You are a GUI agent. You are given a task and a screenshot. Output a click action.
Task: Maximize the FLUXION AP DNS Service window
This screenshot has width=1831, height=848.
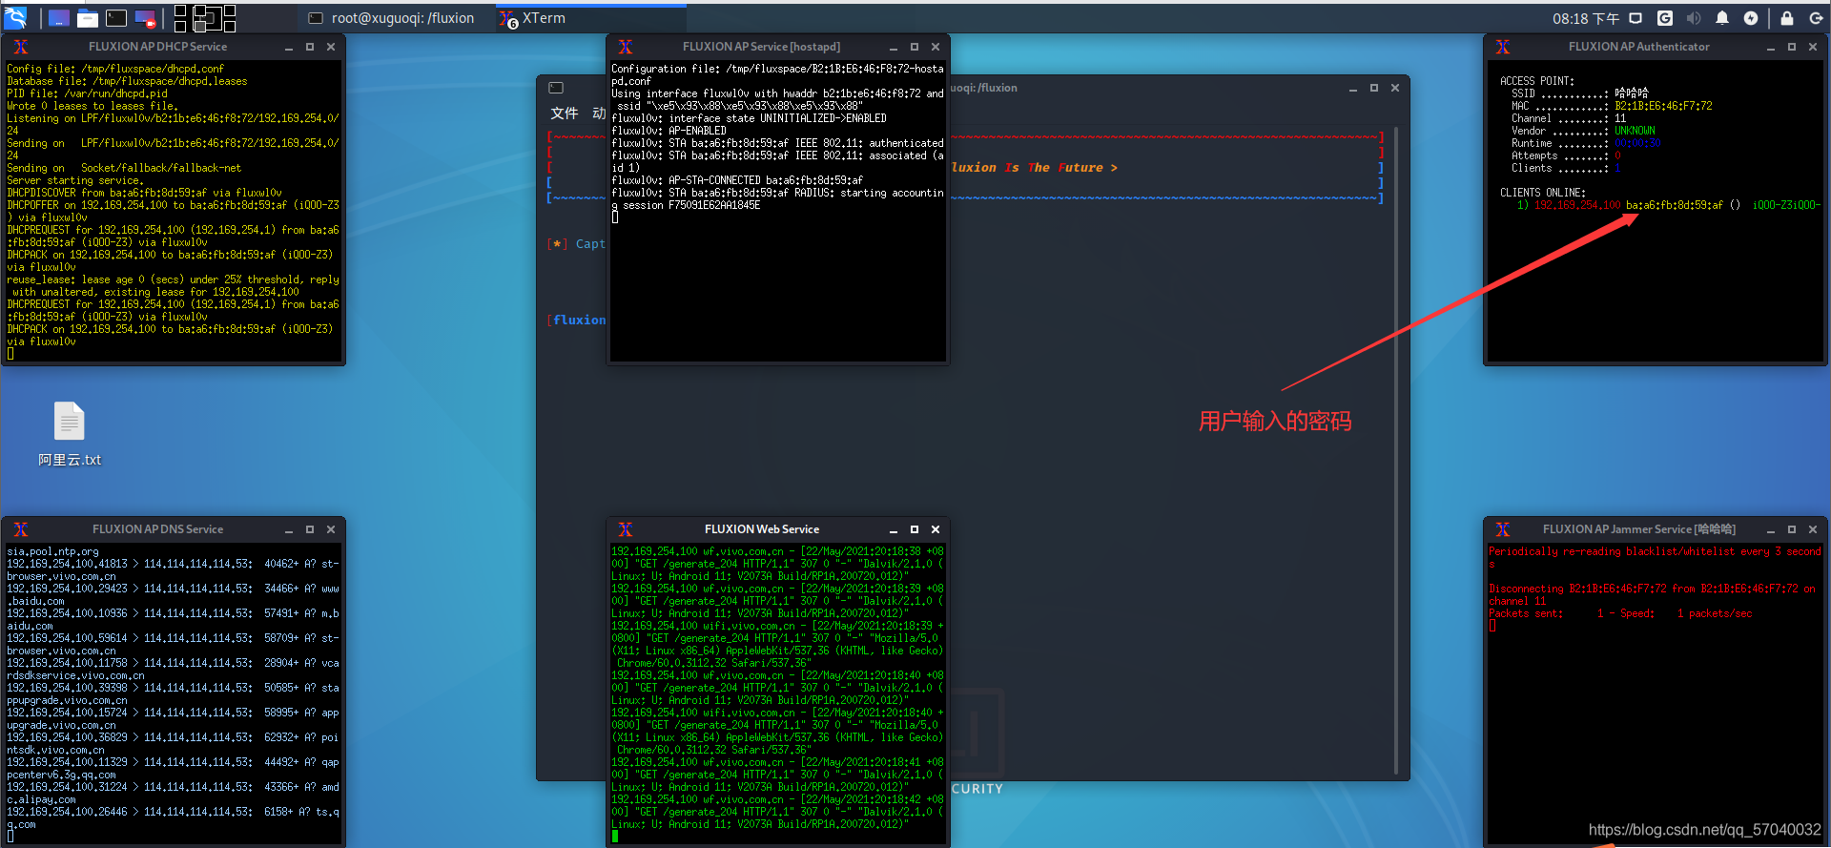tap(310, 529)
